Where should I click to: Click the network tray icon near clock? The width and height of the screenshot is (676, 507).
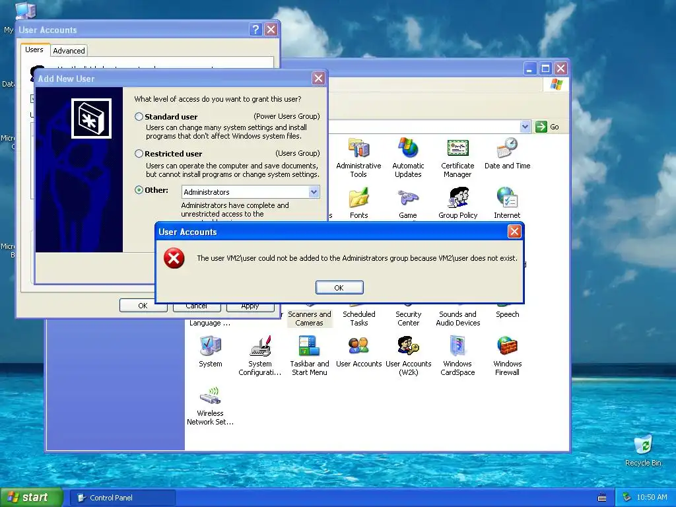[626, 497]
